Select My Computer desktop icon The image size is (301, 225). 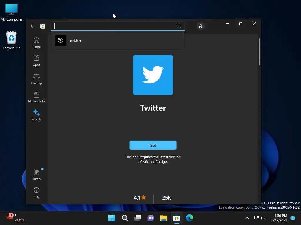(11, 12)
